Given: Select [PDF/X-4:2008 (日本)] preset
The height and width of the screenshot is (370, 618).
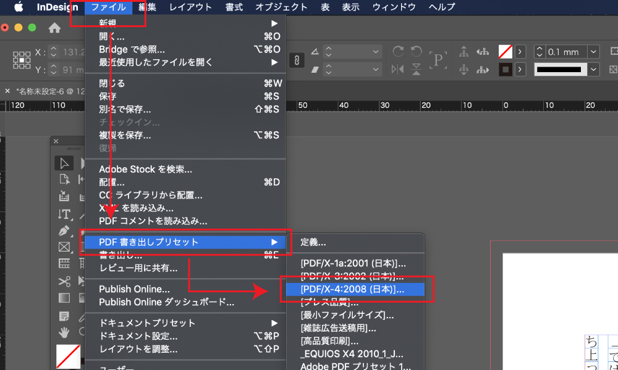Looking at the screenshot, I should [x=355, y=289].
